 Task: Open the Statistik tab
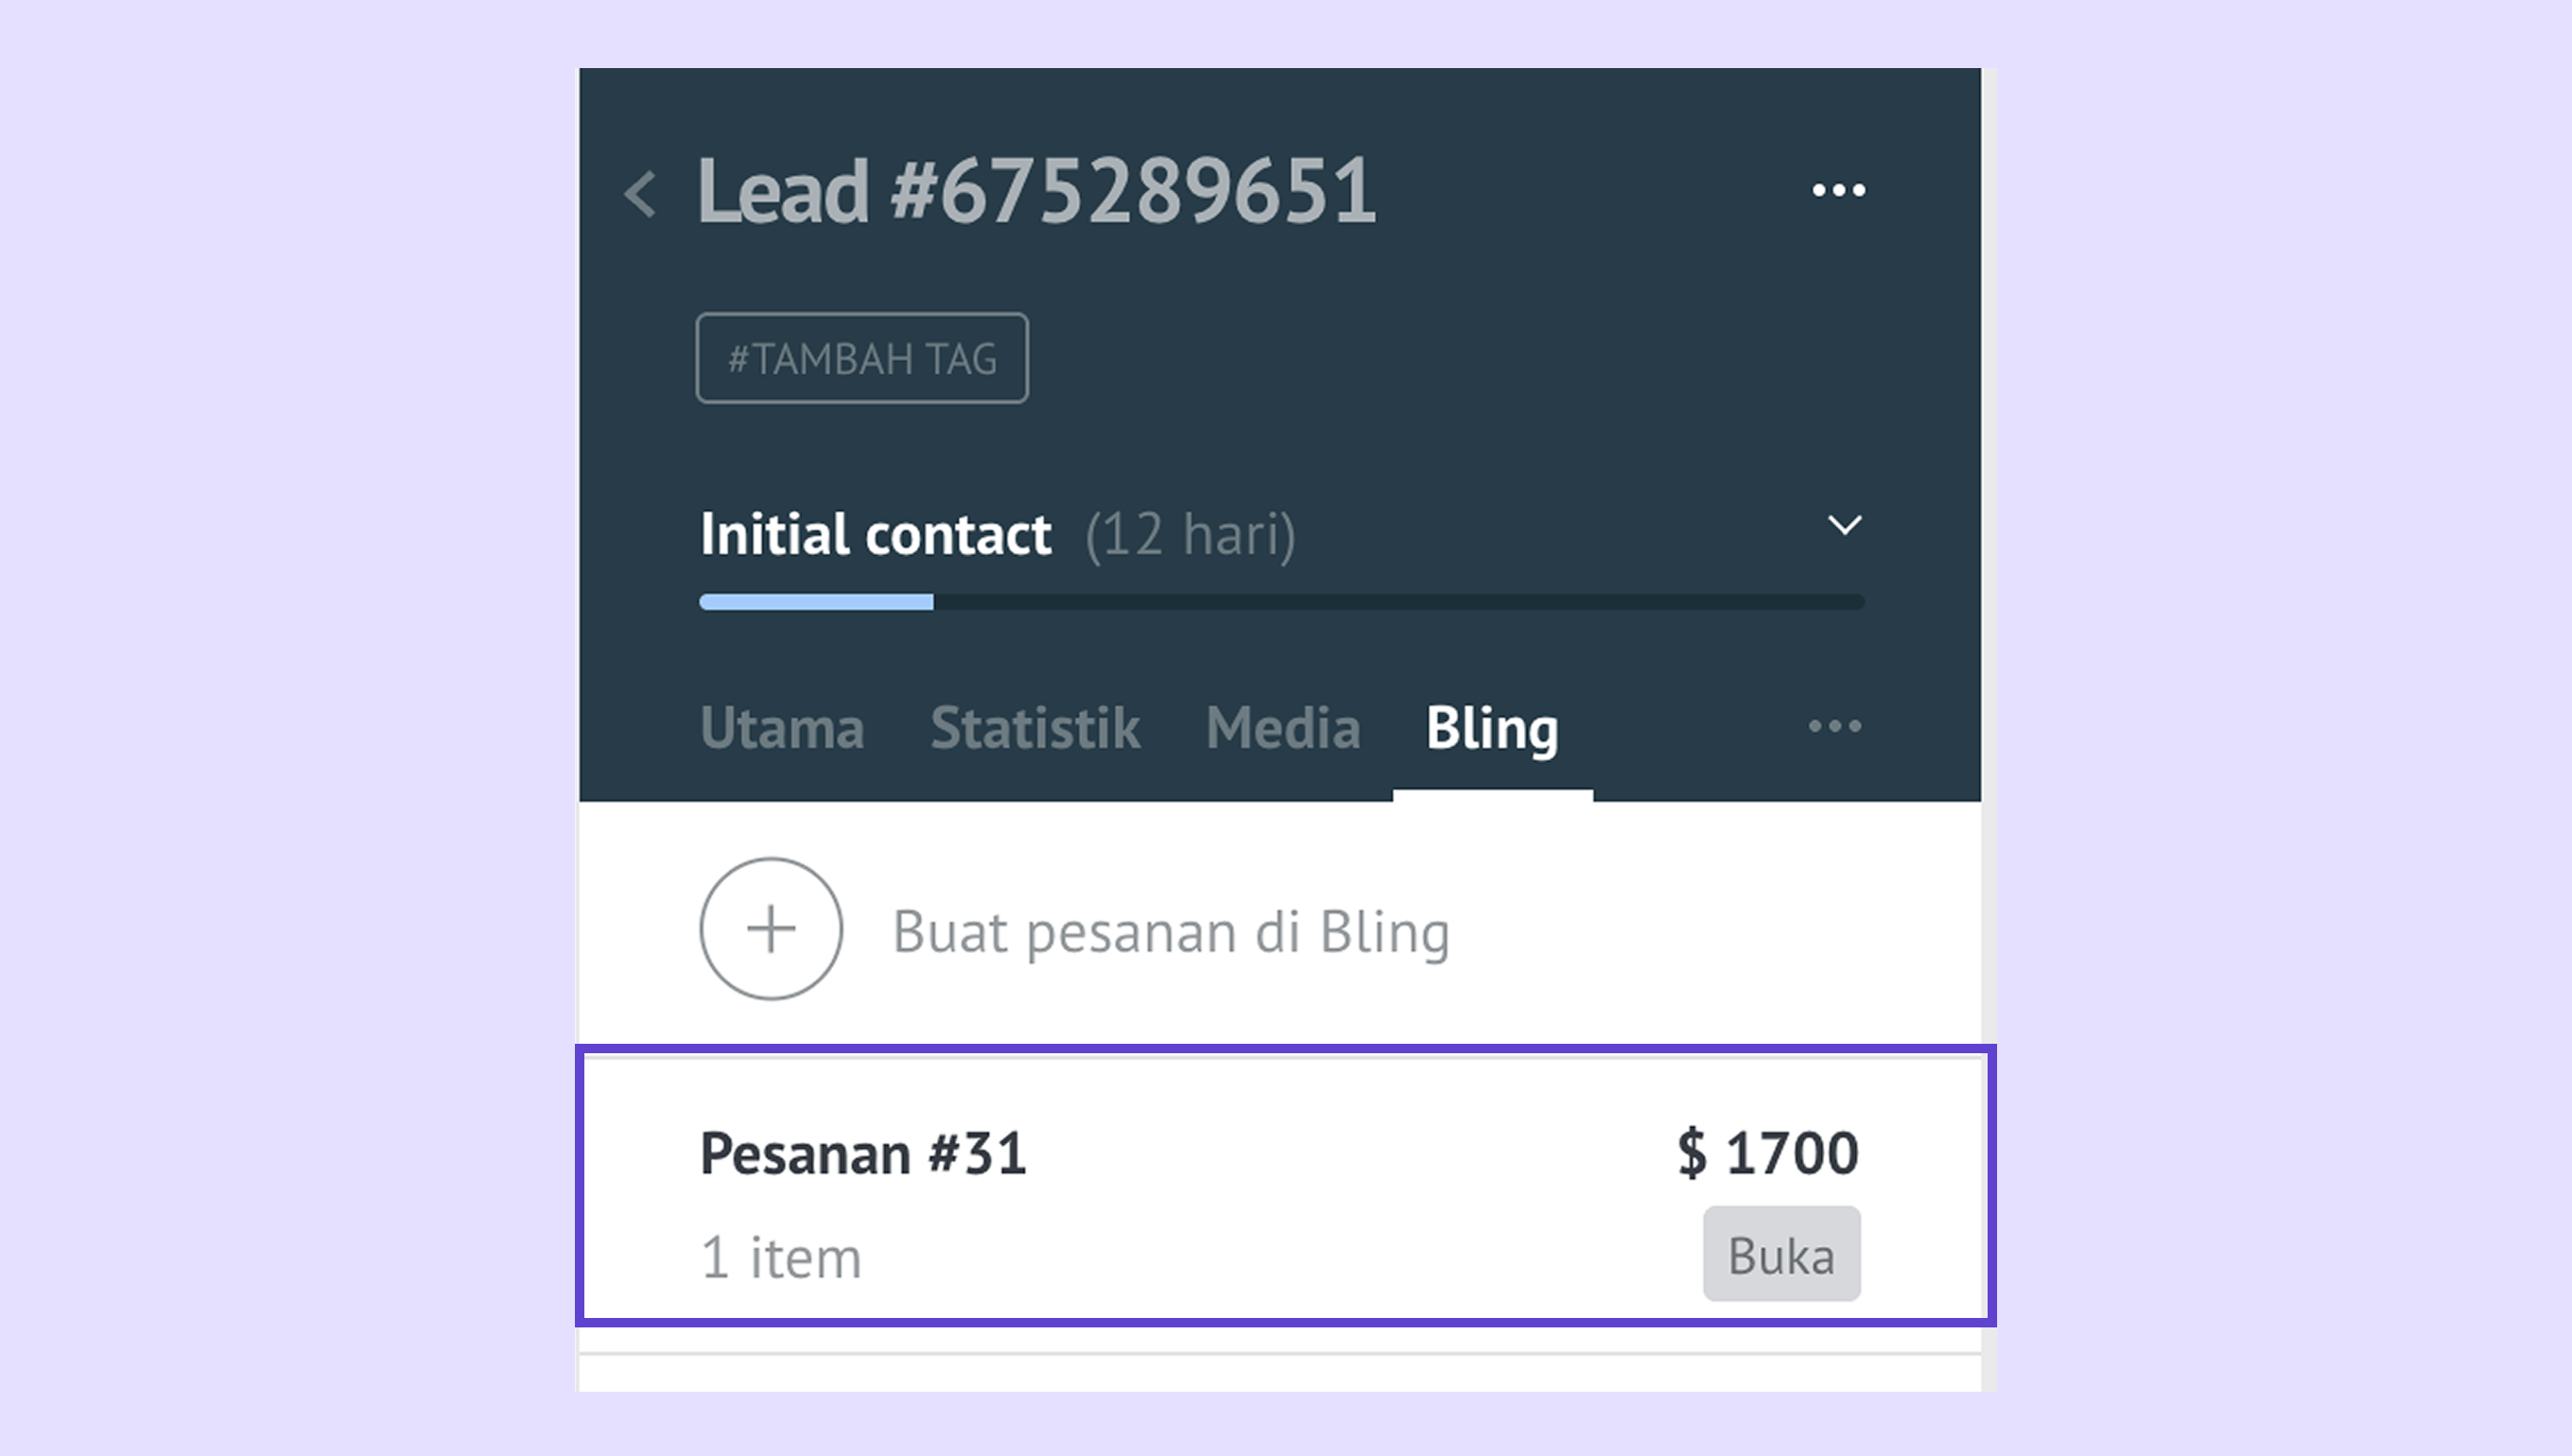click(1035, 728)
